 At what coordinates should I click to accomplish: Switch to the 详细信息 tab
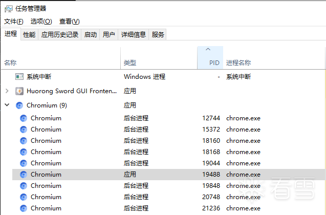(x=133, y=34)
